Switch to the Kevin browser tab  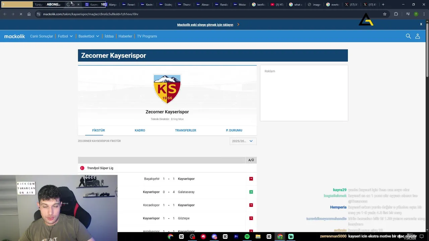tap(147, 5)
